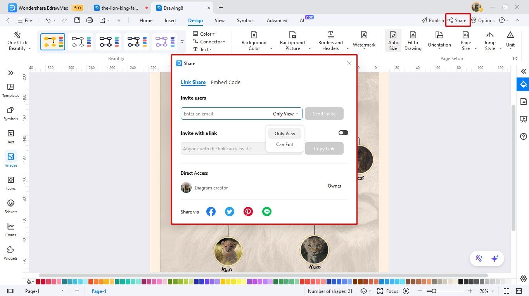This screenshot has height=296, width=529.
Task: Open the One Click Beautify dropdown
Action: click(x=29, y=48)
